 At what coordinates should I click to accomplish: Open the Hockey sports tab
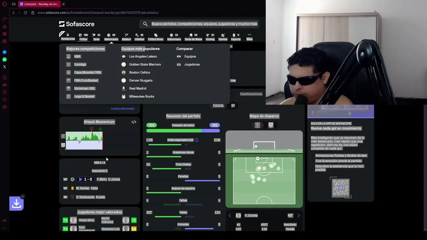point(210,37)
